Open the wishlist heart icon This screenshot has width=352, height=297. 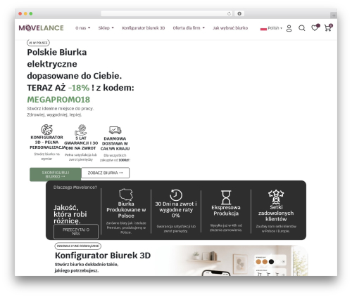pyautogui.click(x=315, y=28)
